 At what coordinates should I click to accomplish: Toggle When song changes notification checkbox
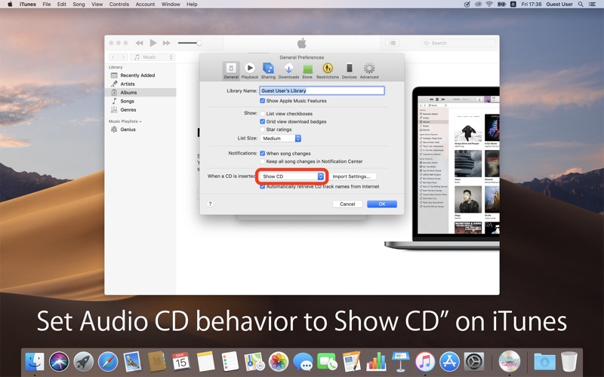pyautogui.click(x=262, y=154)
